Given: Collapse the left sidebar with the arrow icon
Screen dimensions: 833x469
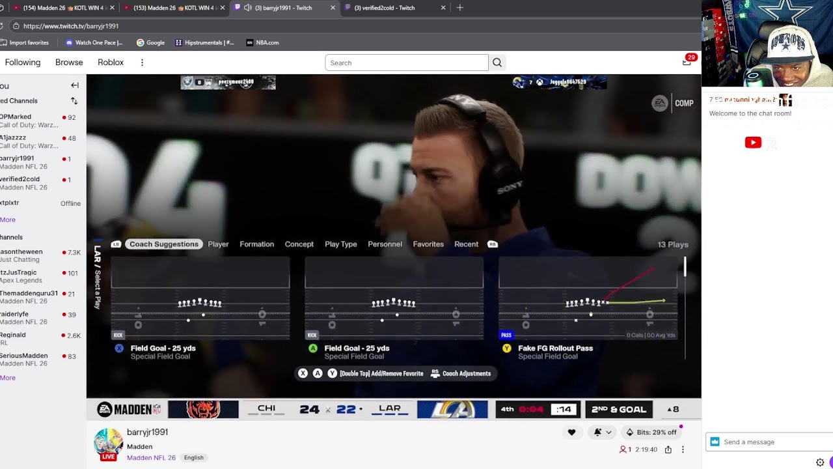Looking at the screenshot, I should (75, 85).
